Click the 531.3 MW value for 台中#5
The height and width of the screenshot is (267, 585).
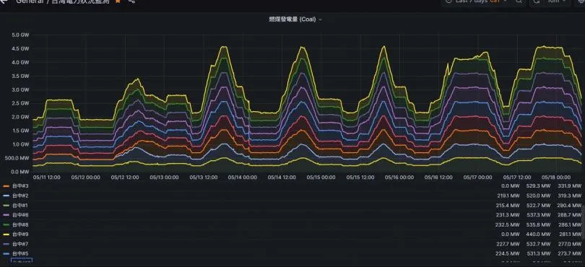pos(539,253)
